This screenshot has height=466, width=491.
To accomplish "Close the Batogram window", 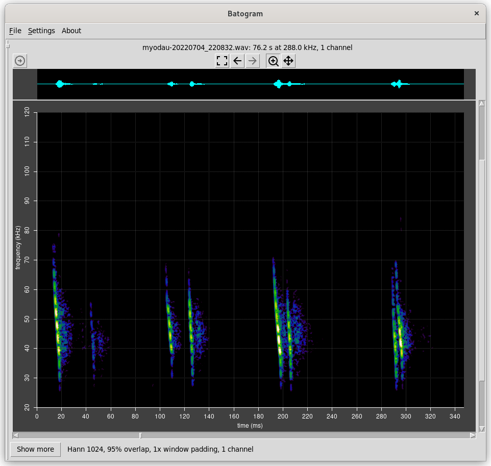I will (477, 14).
